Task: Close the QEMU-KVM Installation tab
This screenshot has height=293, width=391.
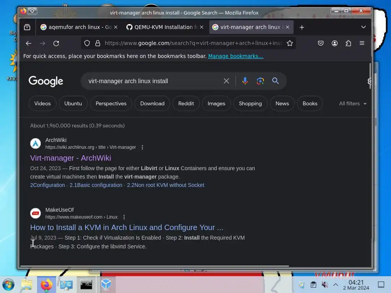Action: tap(202, 27)
